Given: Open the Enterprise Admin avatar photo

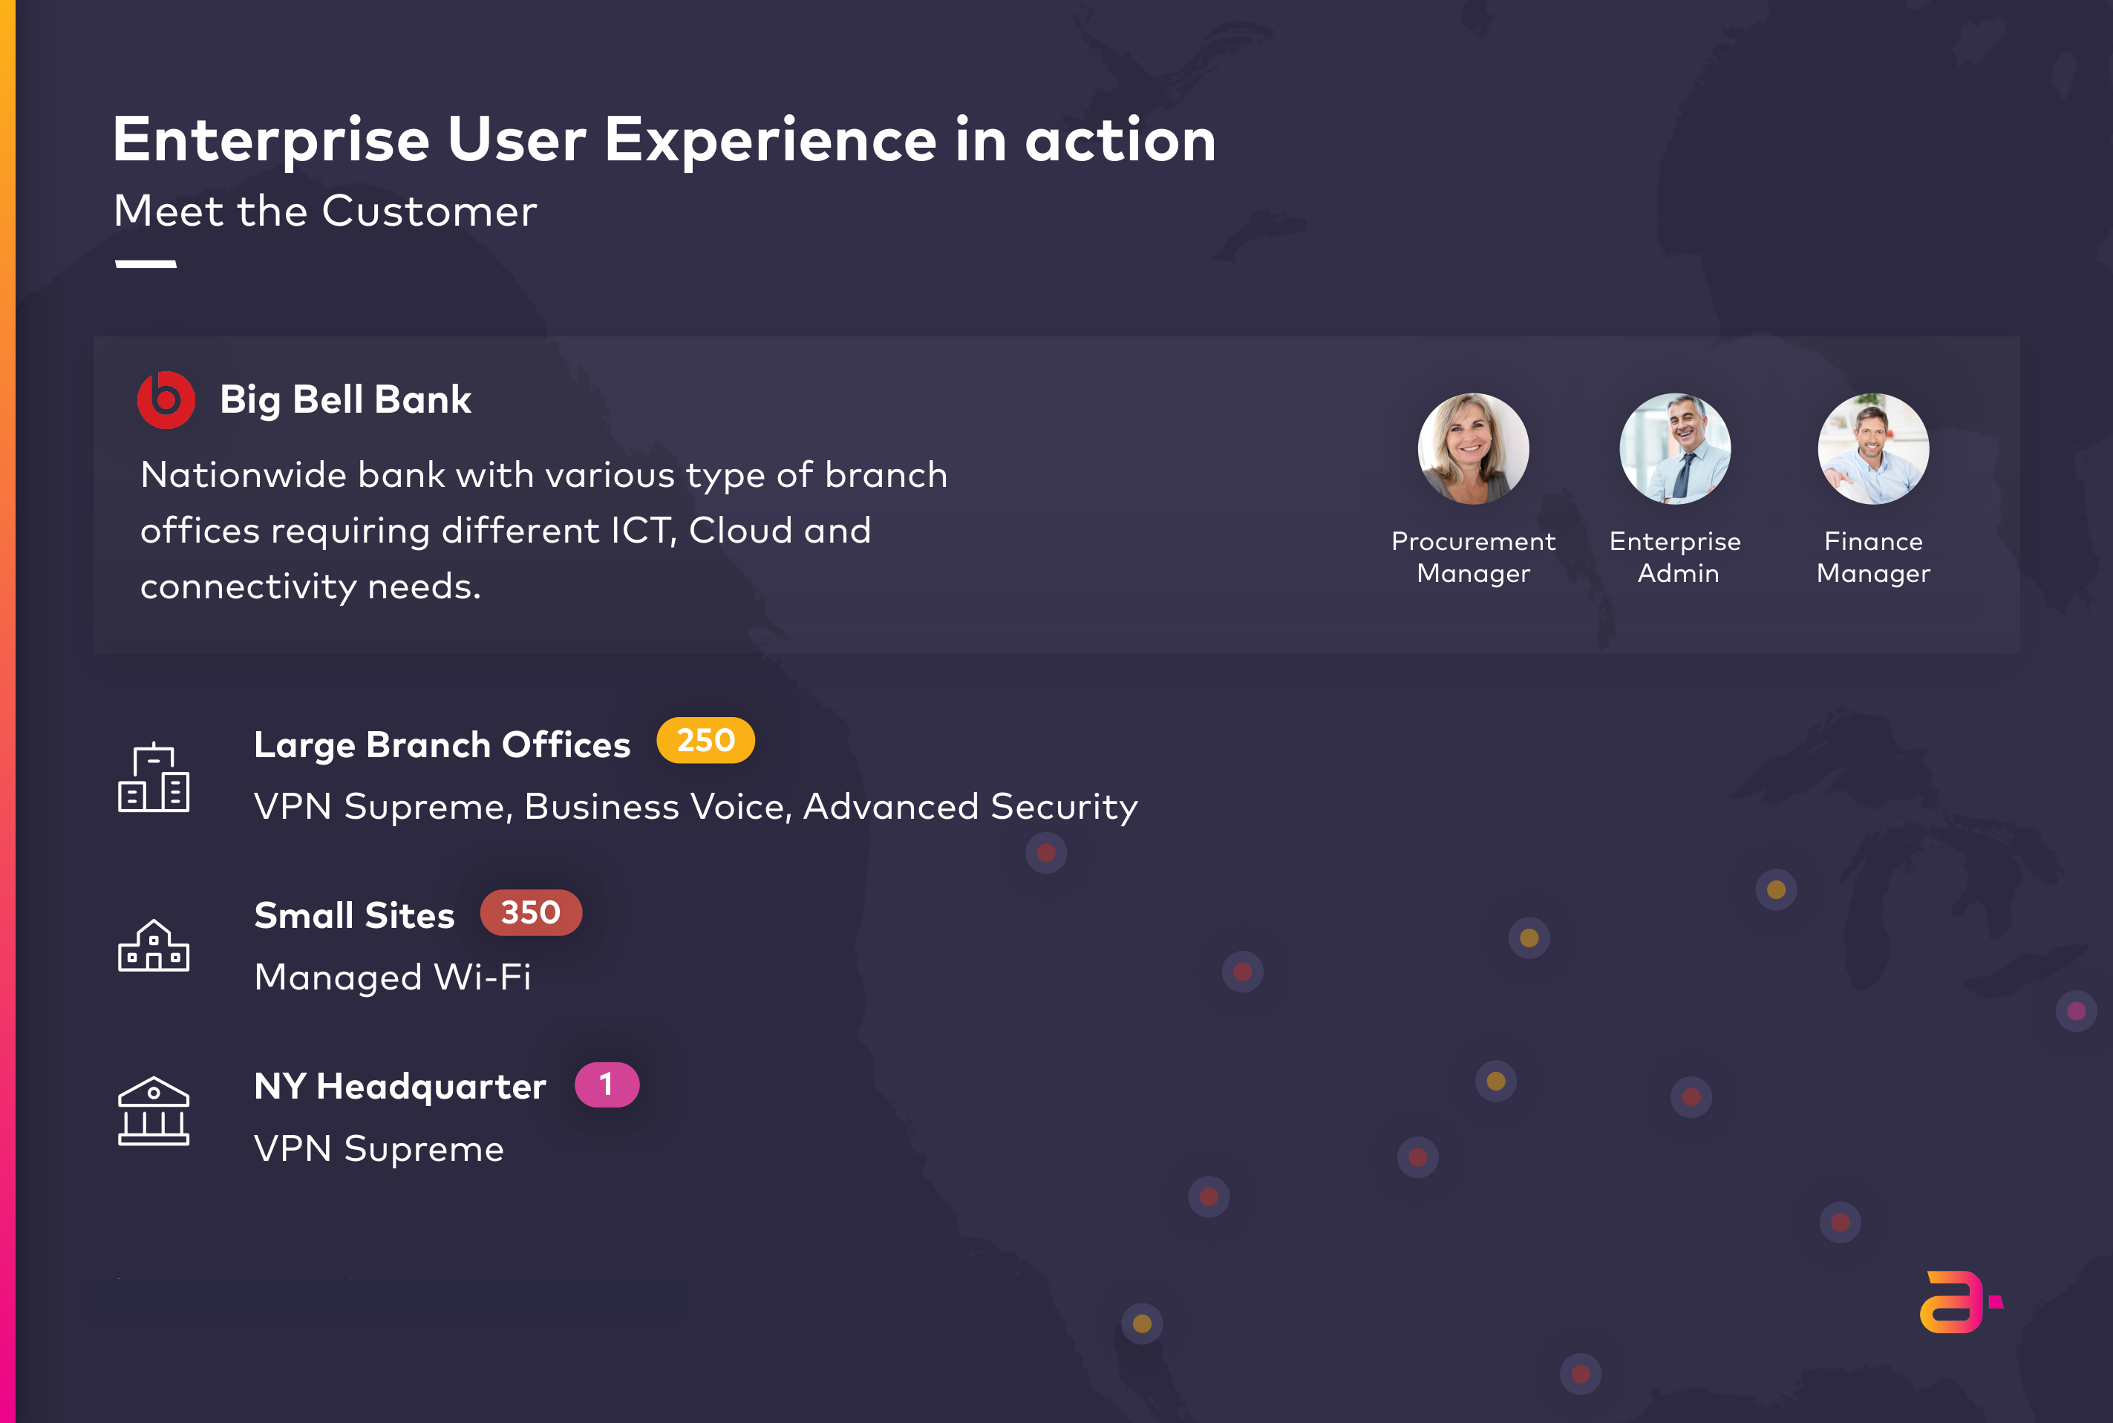Looking at the screenshot, I should [x=1675, y=448].
